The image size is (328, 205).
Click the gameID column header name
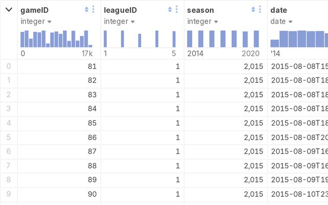pyautogui.click(x=34, y=10)
